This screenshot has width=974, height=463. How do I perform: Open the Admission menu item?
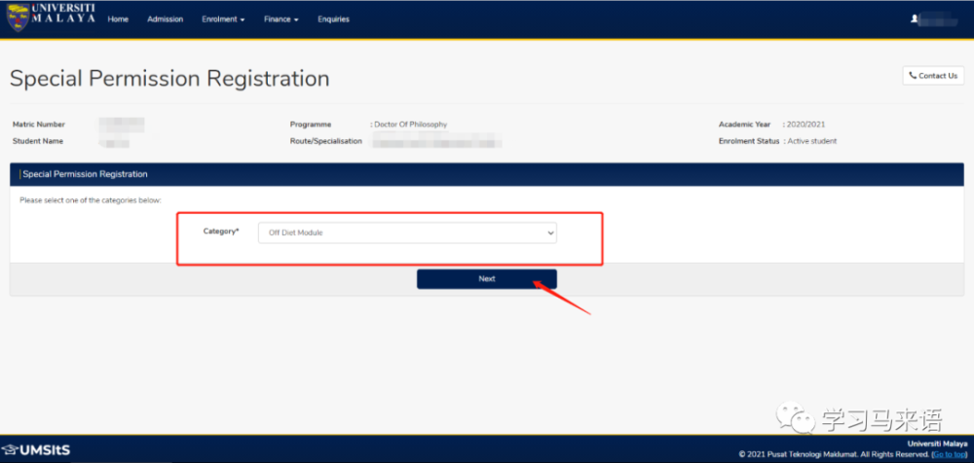(165, 19)
